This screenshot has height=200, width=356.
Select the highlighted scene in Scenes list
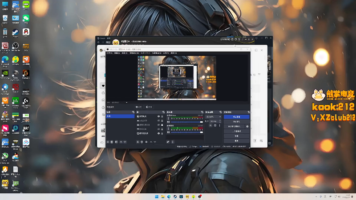120,116
